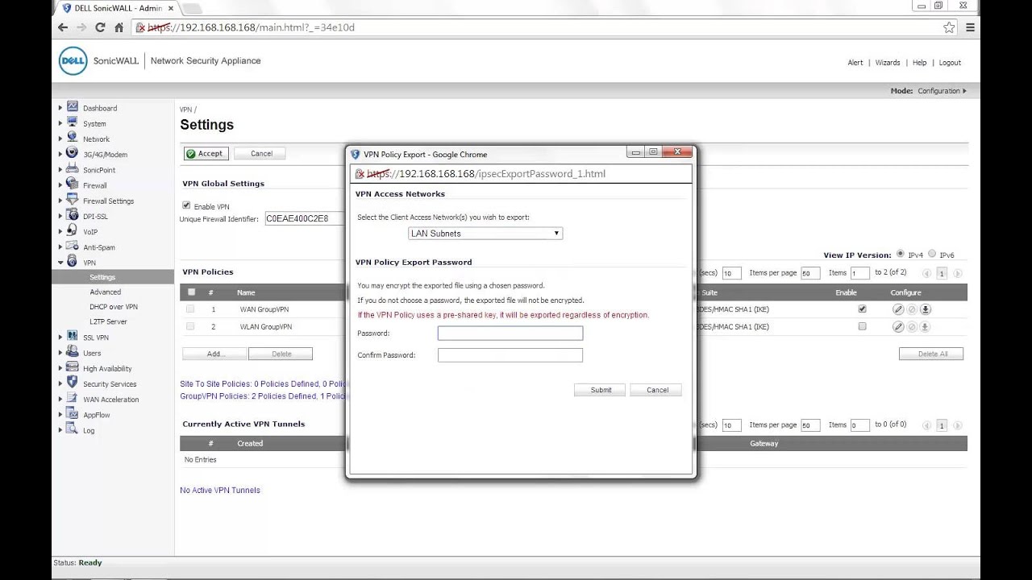Image resolution: width=1032 pixels, height=580 pixels.
Task: Expand the Users tree arrow
Action: (x=60, y=353)
